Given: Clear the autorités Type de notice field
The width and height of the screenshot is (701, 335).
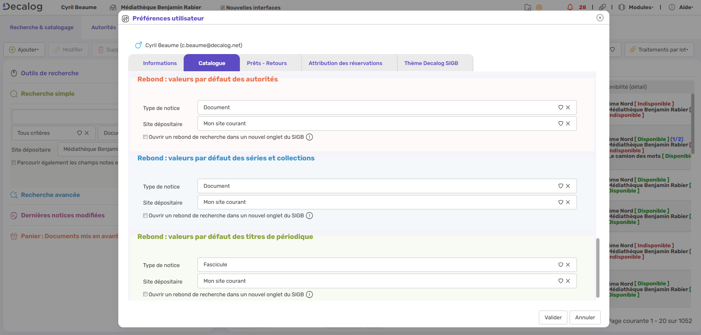Looking at the screenshot, I should coord(568,107).
